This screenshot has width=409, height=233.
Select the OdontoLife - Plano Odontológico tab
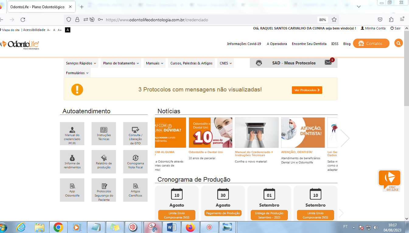point(41,7)
